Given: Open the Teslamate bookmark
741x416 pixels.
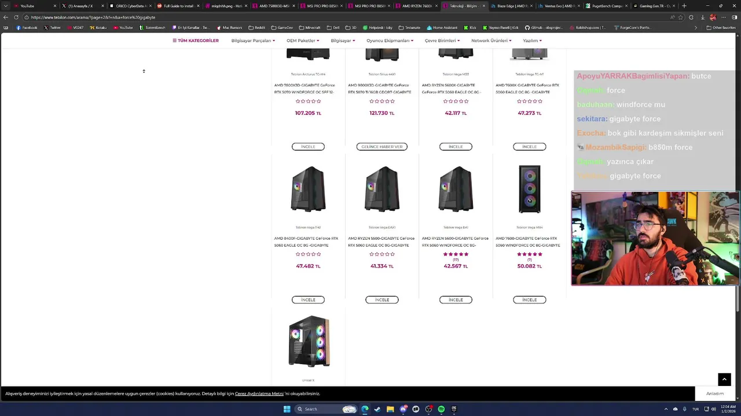Looking at the screenshot, I should point(410,28).
